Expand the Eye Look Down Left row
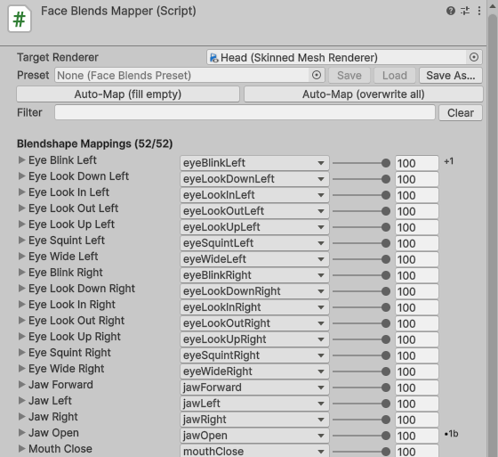498x457 pixels. pyautogui.click(x=21, y=176)
